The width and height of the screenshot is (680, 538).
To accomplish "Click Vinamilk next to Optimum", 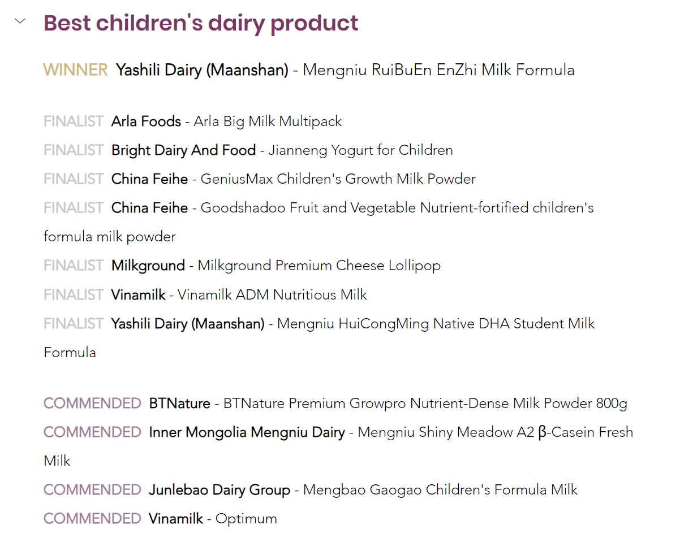I will click(x=175, y=519).
